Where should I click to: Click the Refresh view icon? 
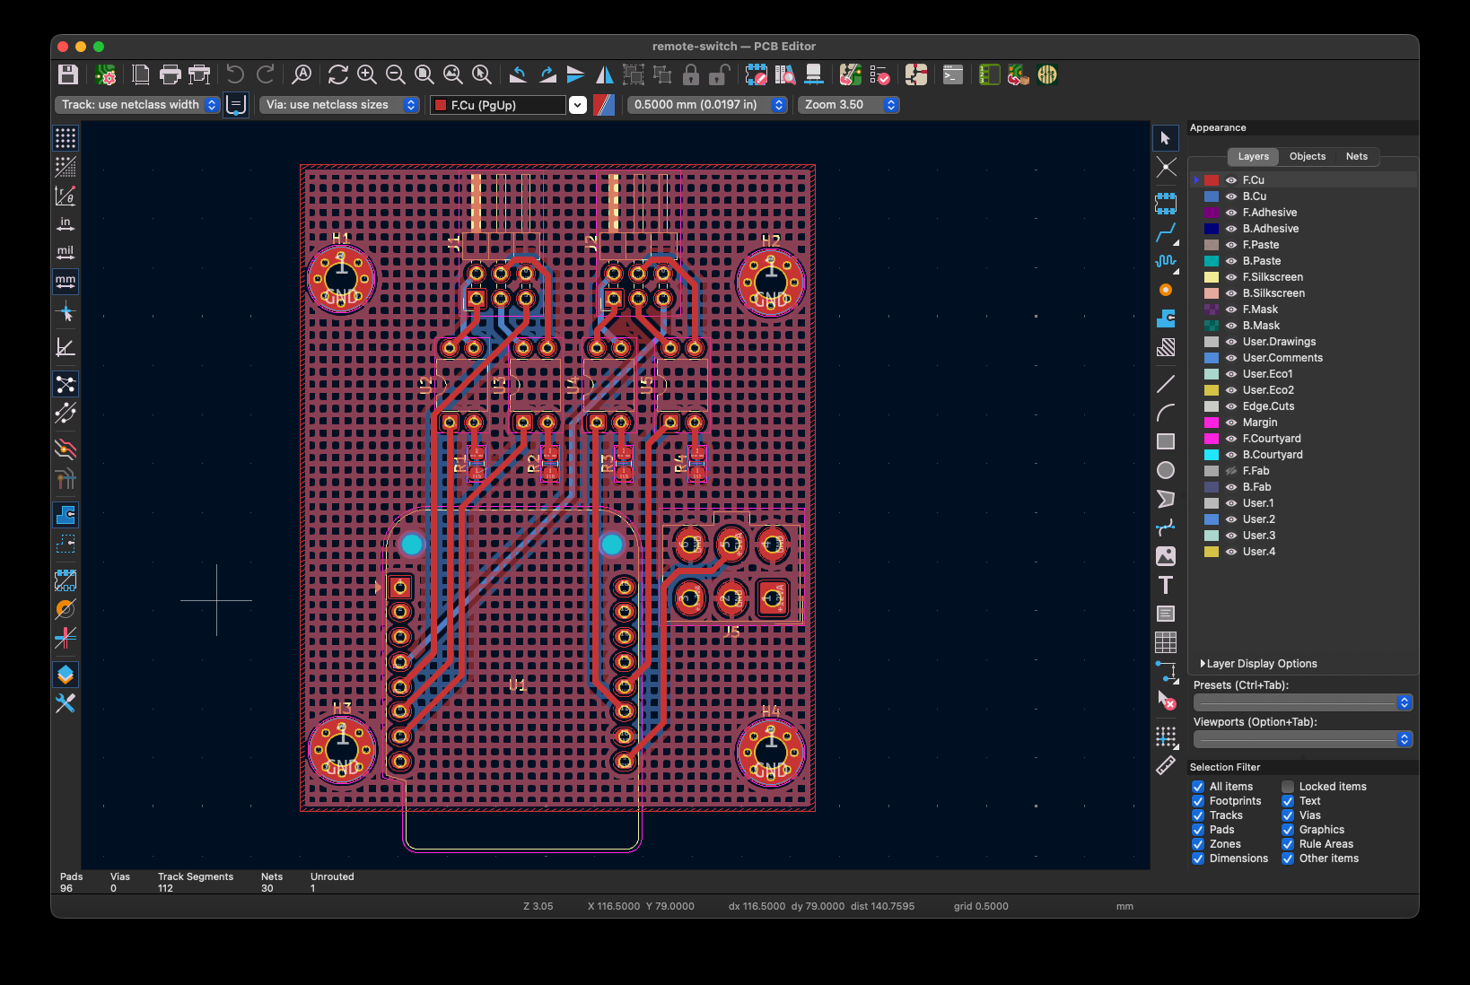(x=337, y=74)
